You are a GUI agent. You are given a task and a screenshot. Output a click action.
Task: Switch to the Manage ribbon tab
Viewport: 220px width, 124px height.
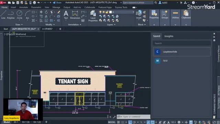coord(56,7)
